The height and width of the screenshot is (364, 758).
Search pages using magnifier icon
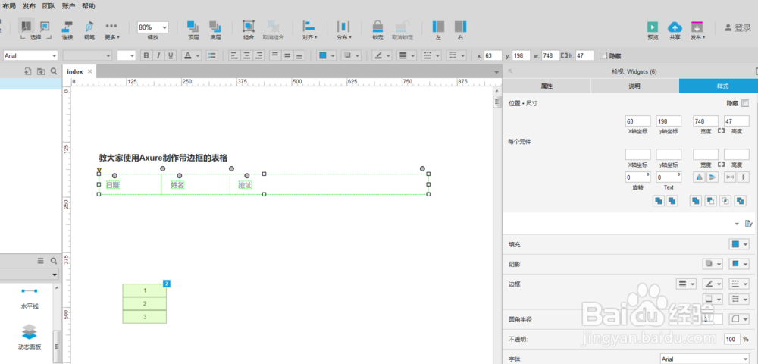tap(53, 71)
